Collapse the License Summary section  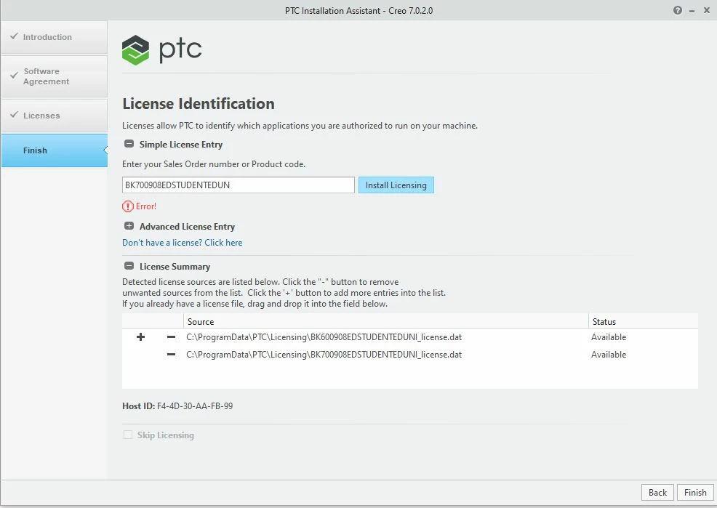pos(129,266)
